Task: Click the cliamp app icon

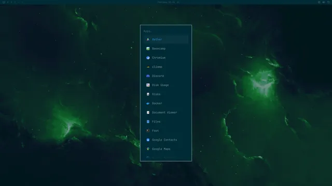Action: 148,67
